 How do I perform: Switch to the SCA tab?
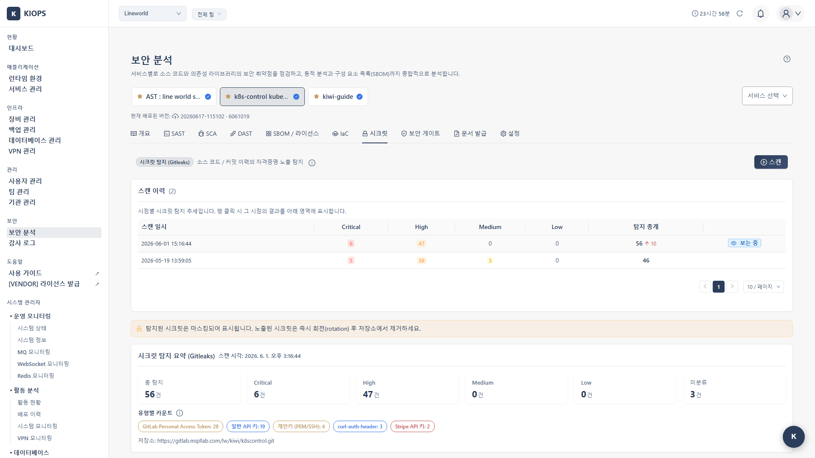[x=207, y=134]
